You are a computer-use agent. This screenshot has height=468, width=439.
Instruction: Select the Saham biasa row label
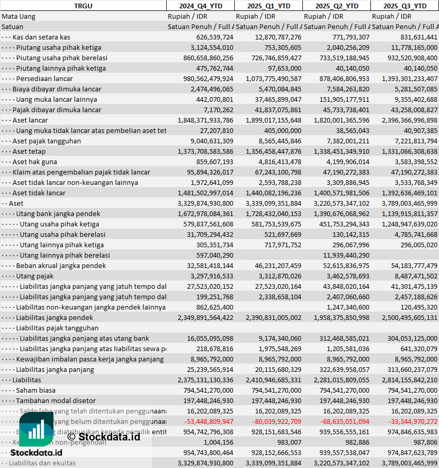pos(35,391)
